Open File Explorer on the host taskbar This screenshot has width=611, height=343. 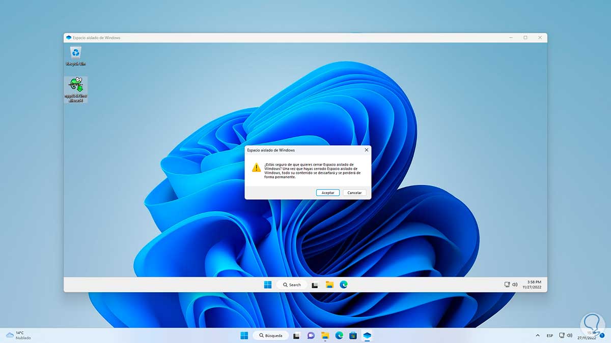tap(325, 335)
